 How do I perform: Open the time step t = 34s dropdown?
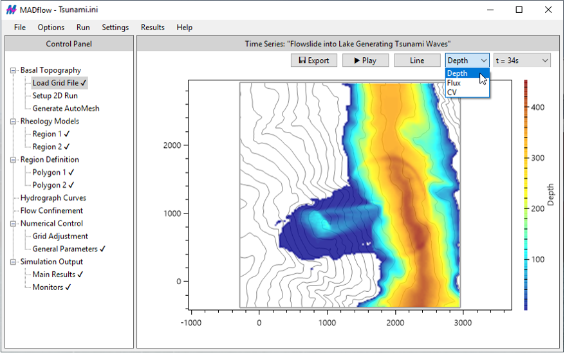click(521, 60)
